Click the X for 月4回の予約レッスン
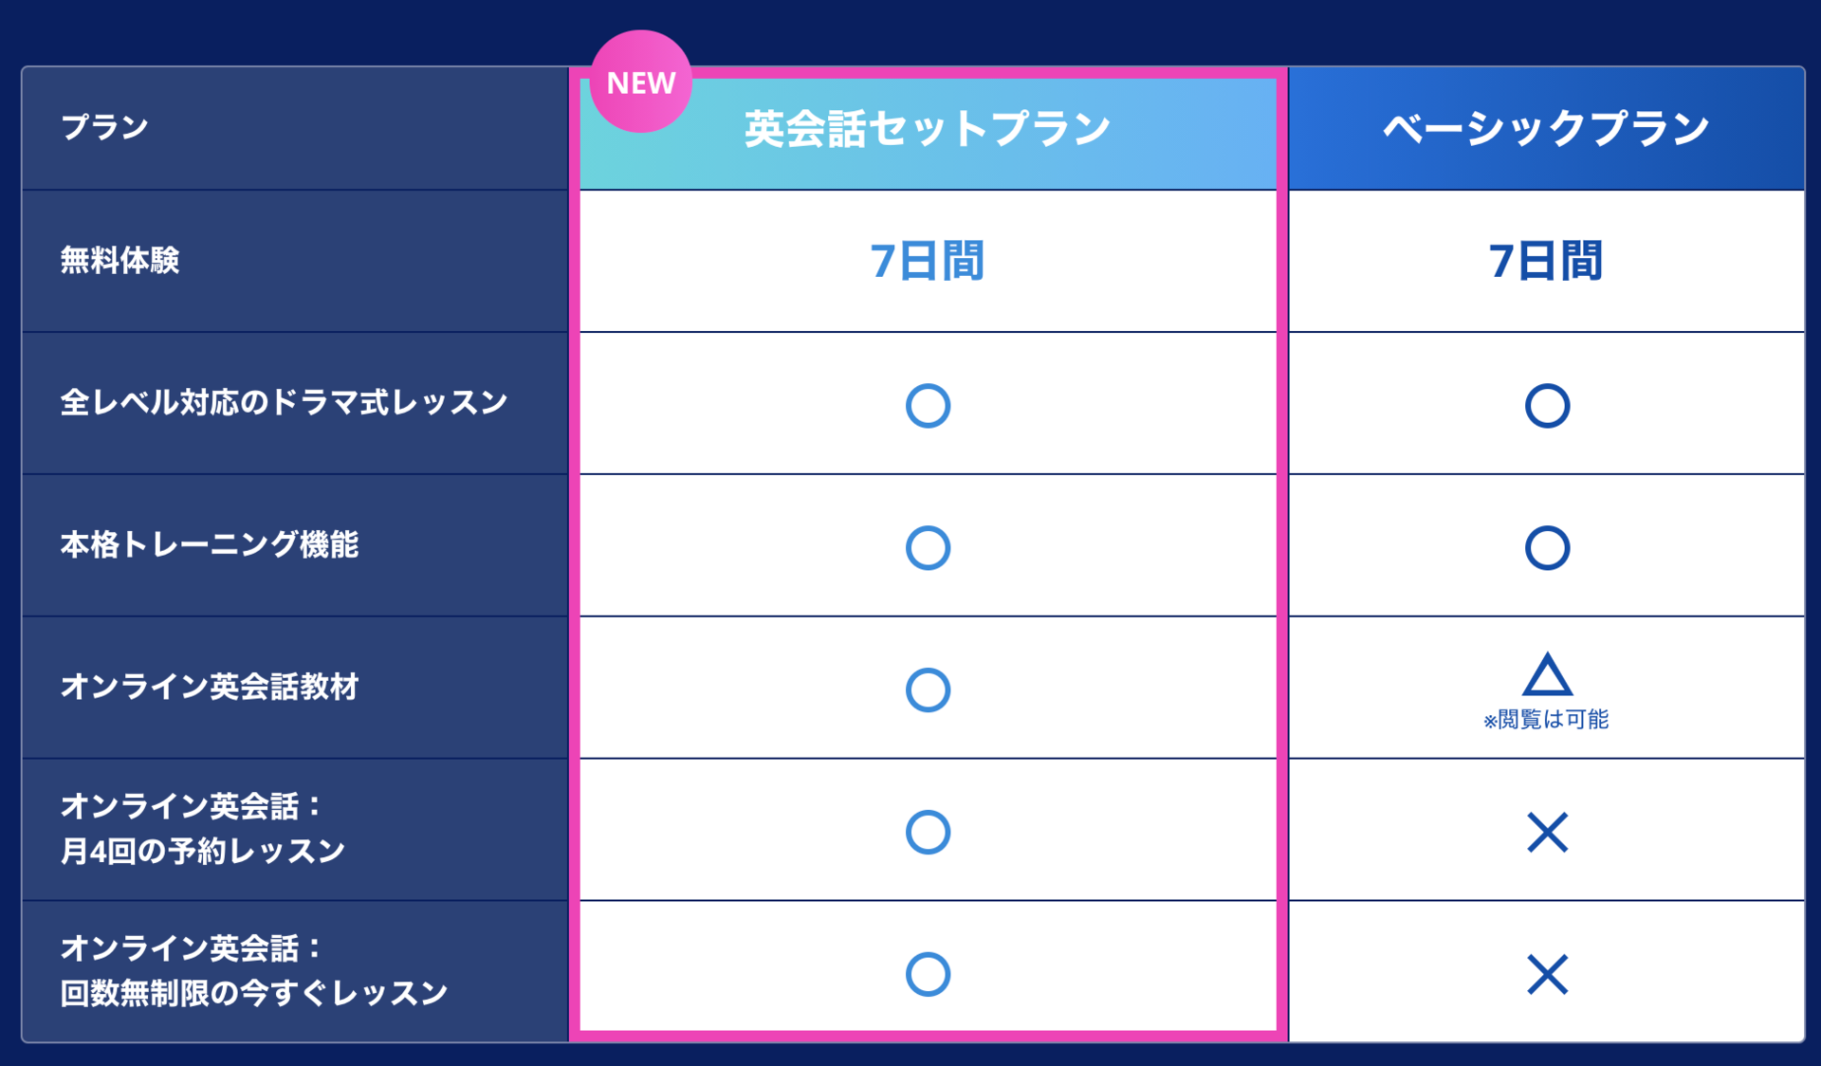Viewport: 1821px width, 1066px height. [1547, 833]
